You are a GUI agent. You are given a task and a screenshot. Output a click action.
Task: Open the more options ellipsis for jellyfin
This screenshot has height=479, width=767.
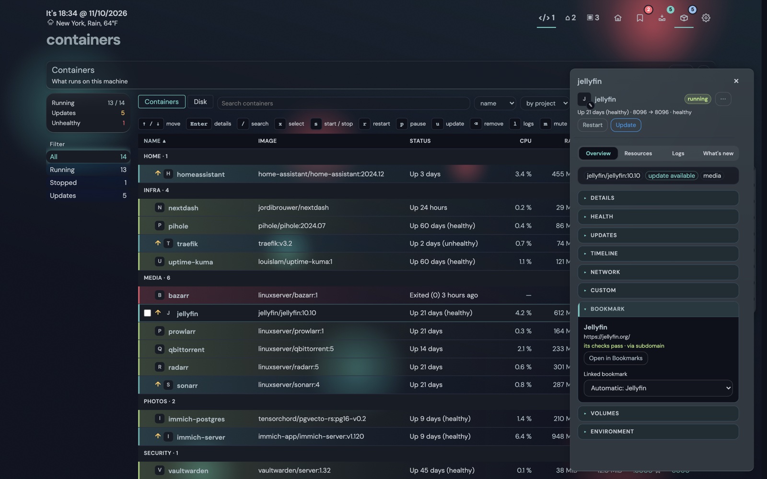pos(723,99)
